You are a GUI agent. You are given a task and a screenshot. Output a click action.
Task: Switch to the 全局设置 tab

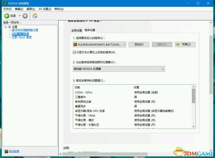[77, 31]
